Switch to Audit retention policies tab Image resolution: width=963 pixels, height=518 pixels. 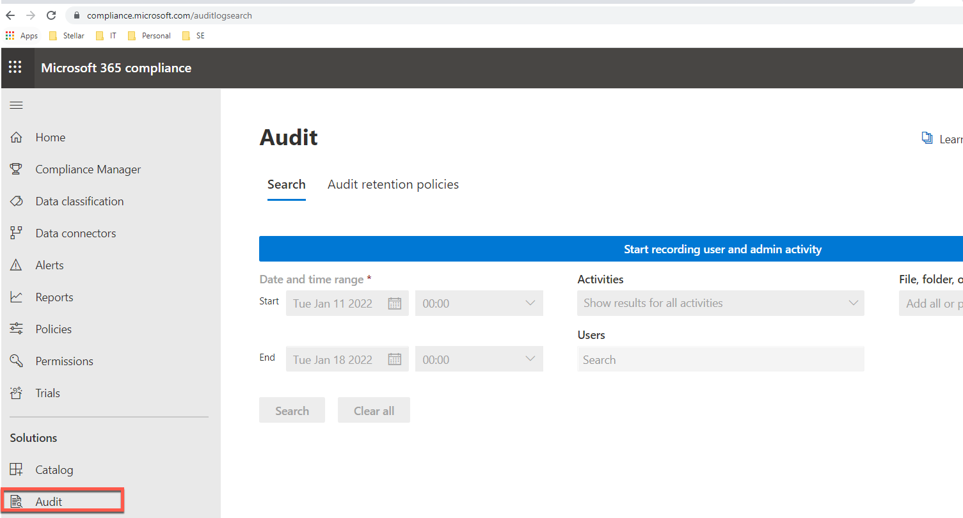393,185
